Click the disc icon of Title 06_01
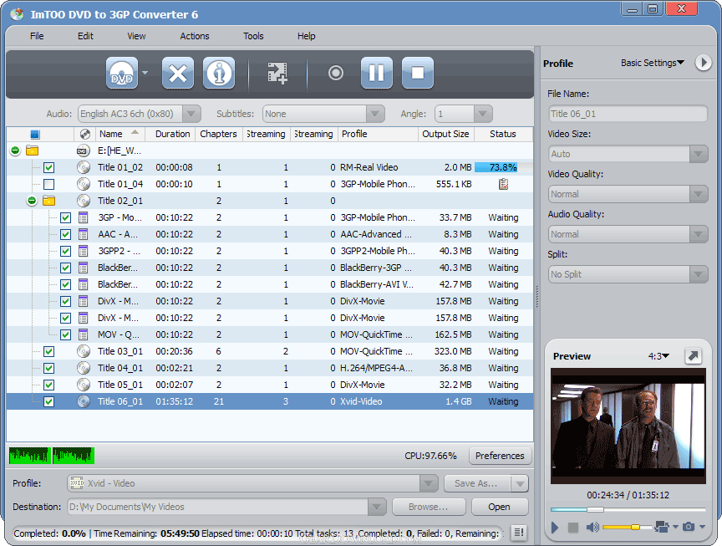The height and width of the screenshot is (546, 722). point(84,401)
